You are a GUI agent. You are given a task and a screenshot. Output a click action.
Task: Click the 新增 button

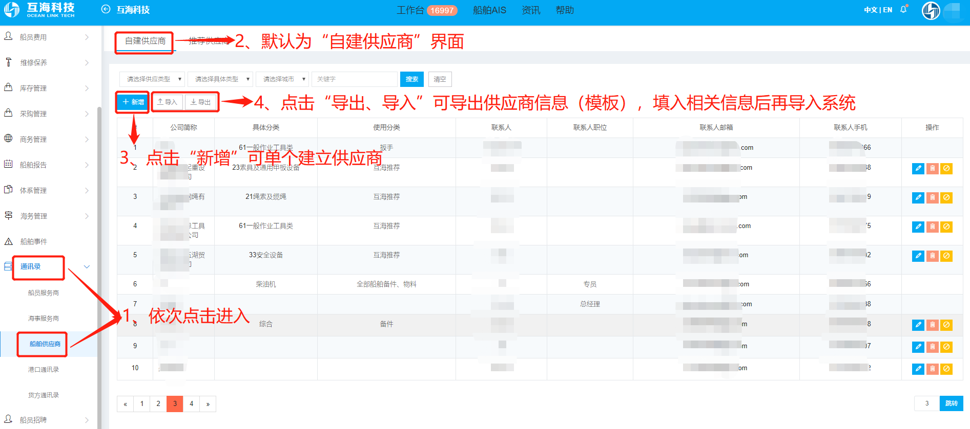pos(133,102)
